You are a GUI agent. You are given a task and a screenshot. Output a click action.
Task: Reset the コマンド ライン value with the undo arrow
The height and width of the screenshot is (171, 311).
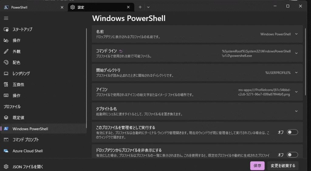[x=121, y=51]
